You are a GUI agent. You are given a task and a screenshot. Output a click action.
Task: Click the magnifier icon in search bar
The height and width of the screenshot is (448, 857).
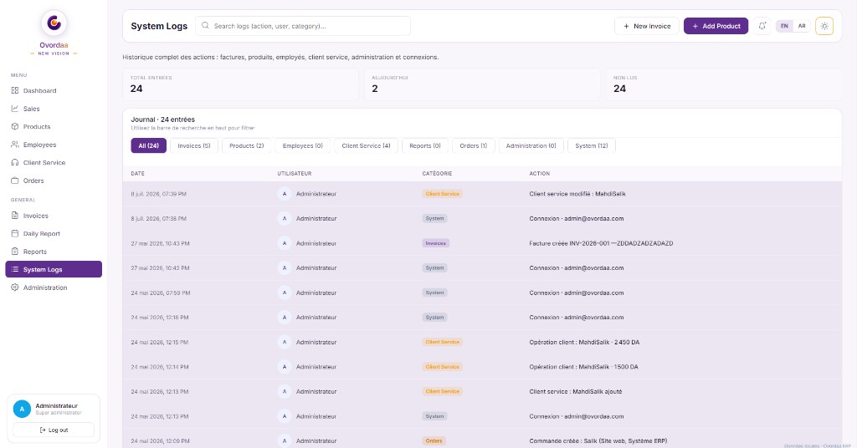[206, 26]
